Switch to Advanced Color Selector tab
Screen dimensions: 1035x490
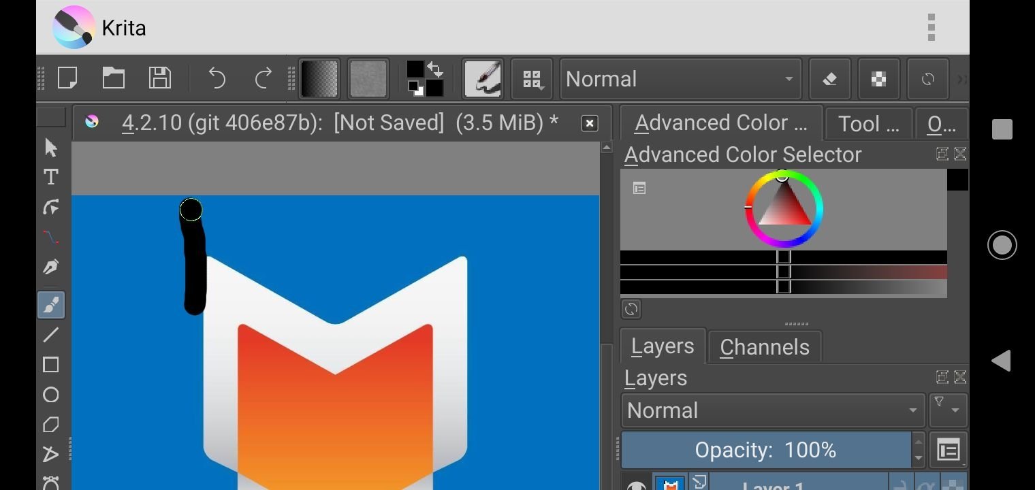tap(721, 123)
